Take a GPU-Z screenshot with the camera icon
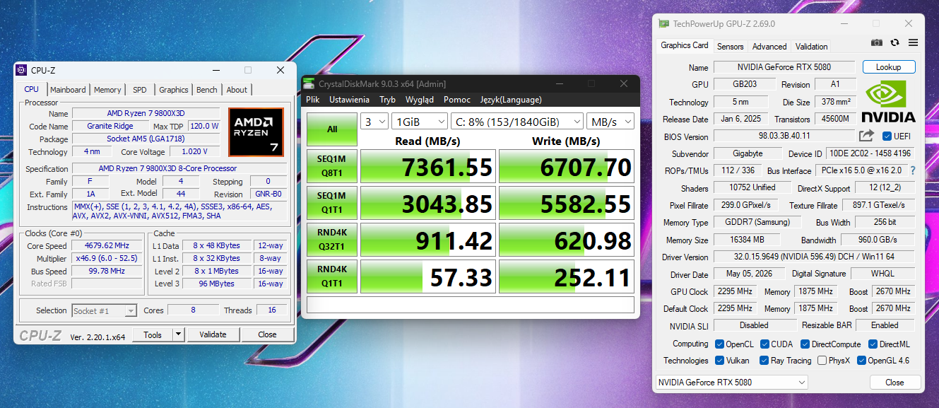939x408 pixels. [x=877, y=42]
